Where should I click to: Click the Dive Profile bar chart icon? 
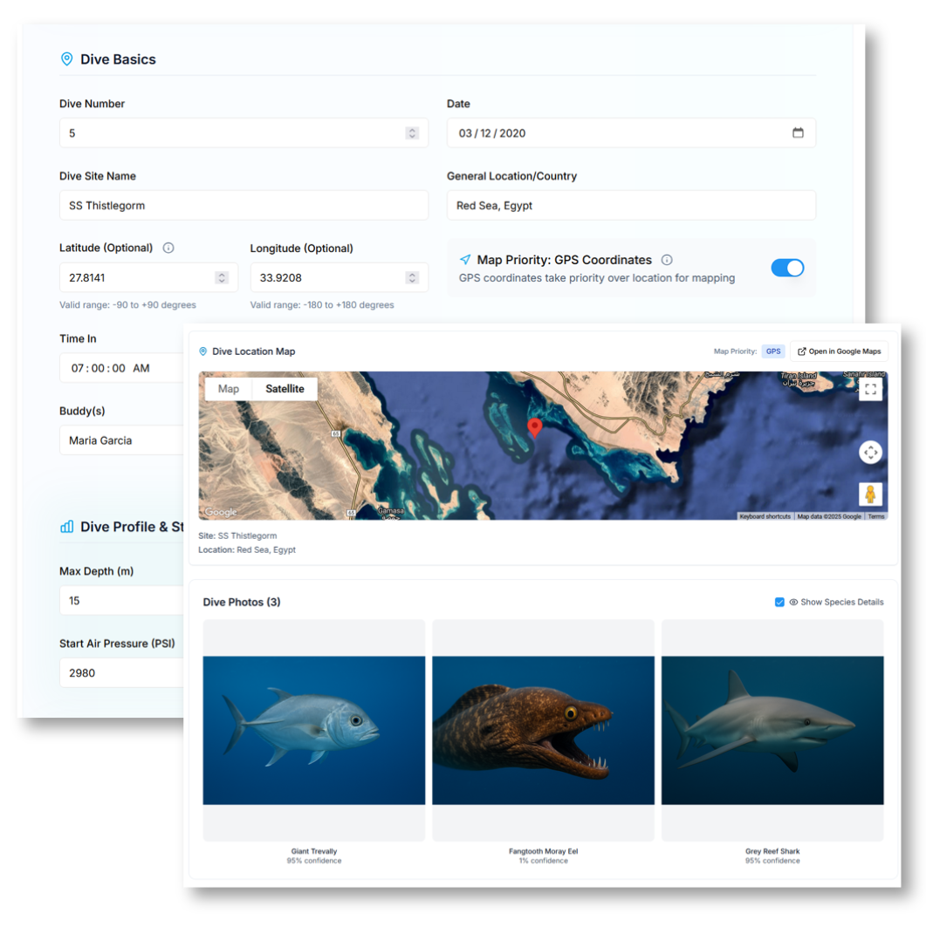(67, 526)
